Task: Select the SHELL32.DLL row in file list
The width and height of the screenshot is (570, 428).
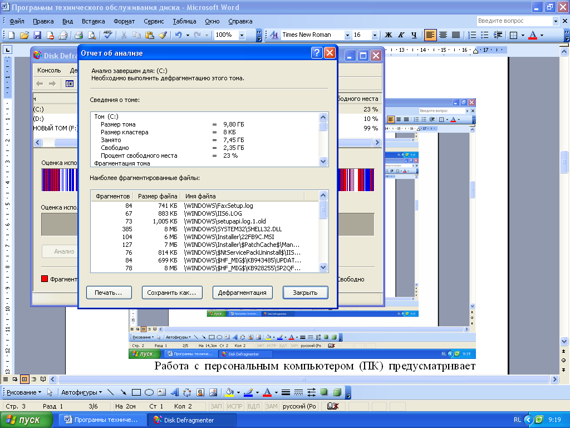Action: click(205, 229)
